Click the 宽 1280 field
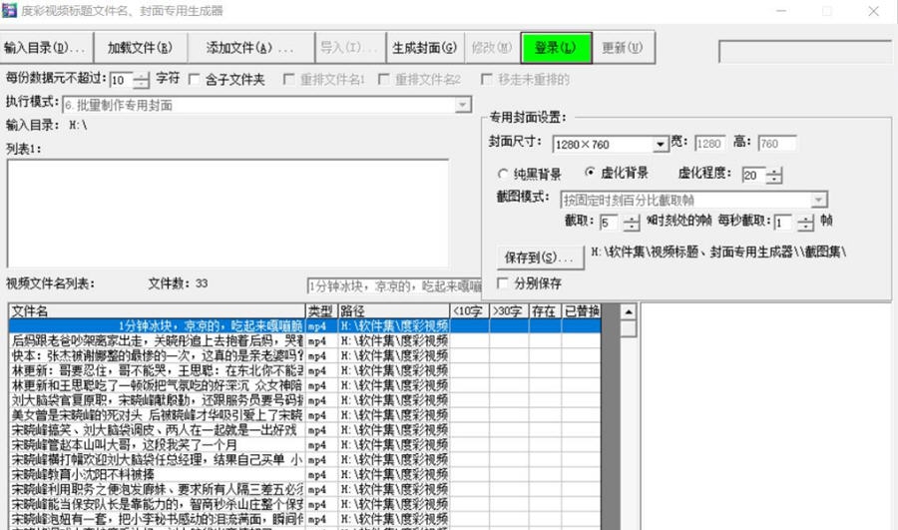898x530 pixels. (709, 144)
